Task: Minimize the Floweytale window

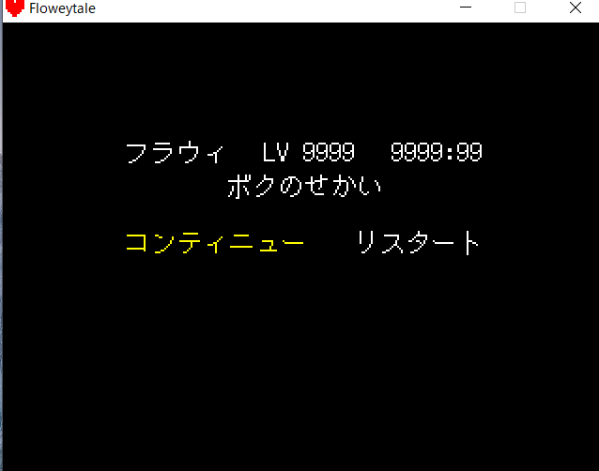Action: pos(466,8)
